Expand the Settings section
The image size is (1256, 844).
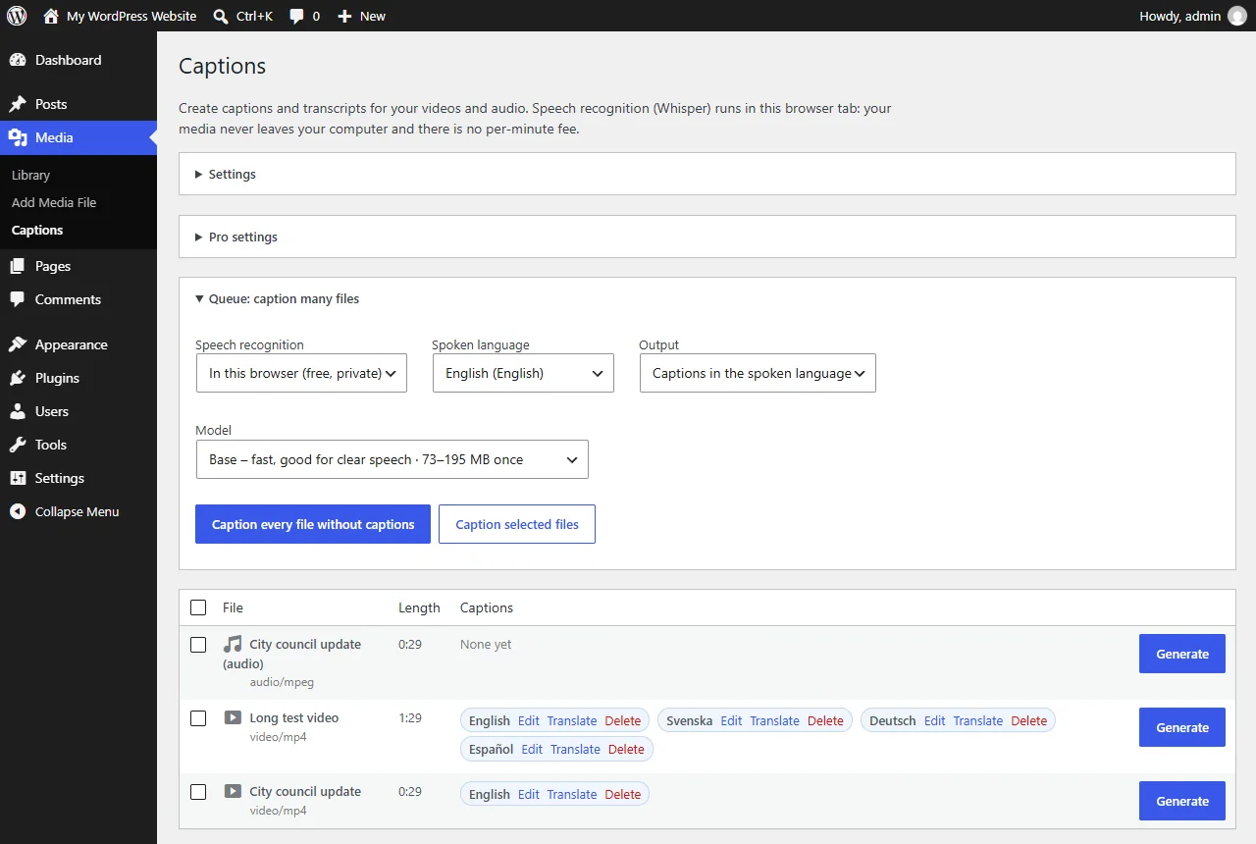[706, 174]
